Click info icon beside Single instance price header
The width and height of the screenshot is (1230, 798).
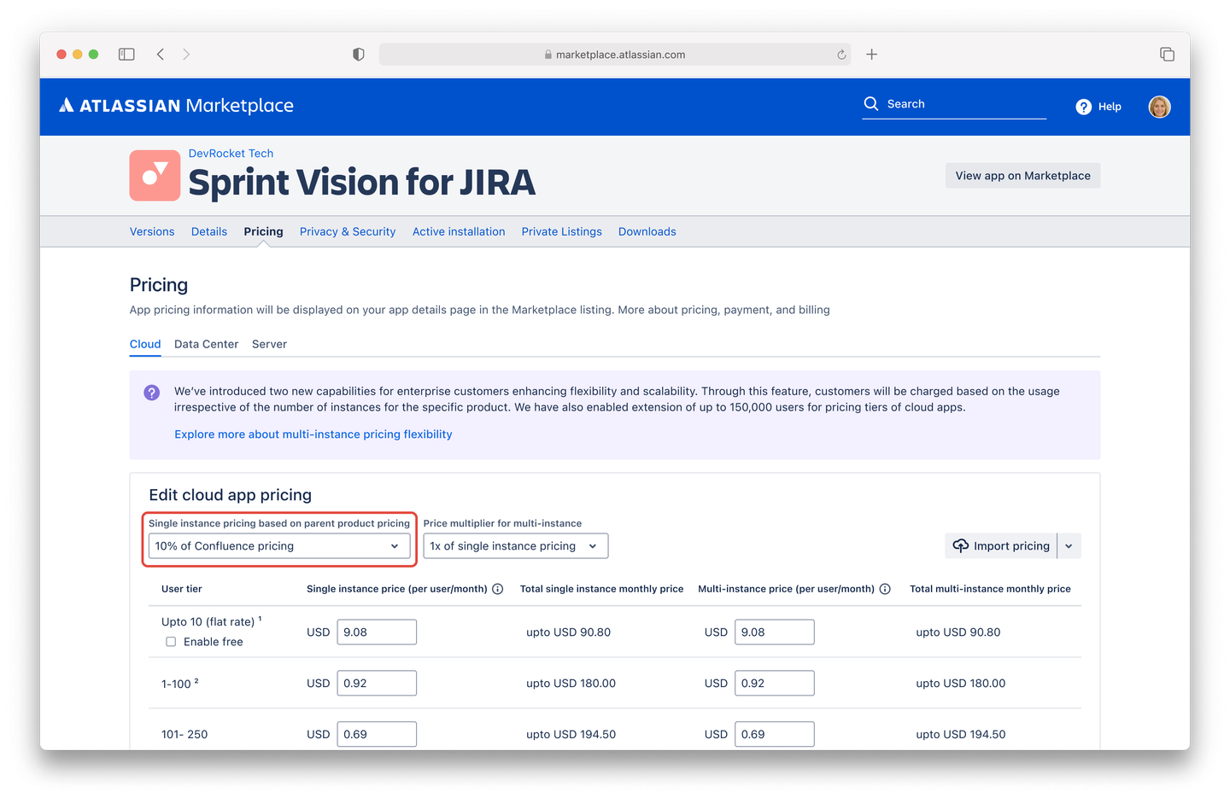click(x=498, y=588)
